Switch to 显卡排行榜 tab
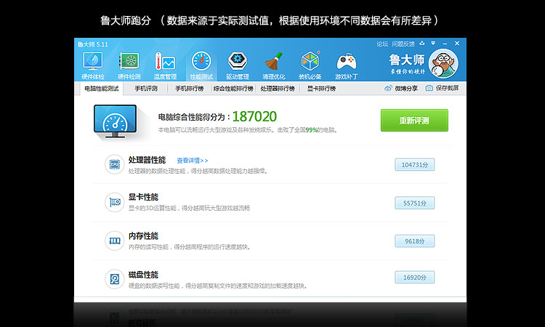Image resolution: width=545 pixels, height=327 pixels. click(x=321, y=89)
